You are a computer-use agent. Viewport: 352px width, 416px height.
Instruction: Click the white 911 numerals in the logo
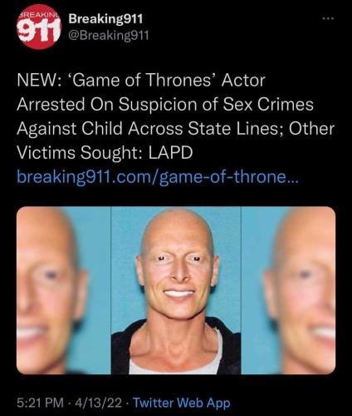pyautogui.click(x=38, y=30)
